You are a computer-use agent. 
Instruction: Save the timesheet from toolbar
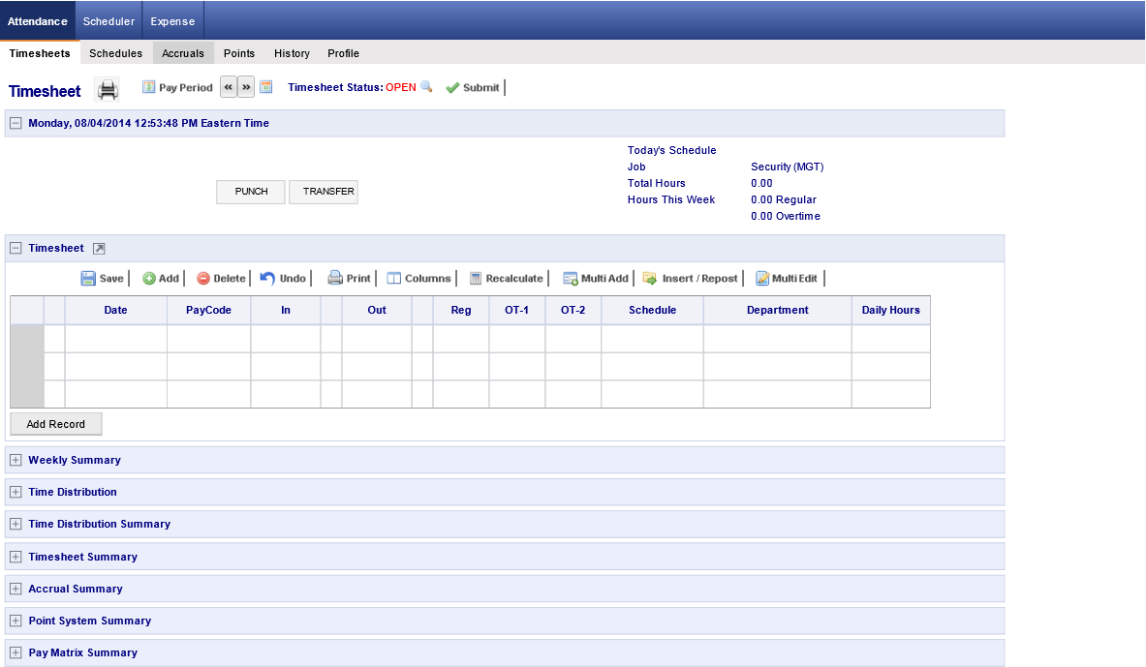coord(102,279)
